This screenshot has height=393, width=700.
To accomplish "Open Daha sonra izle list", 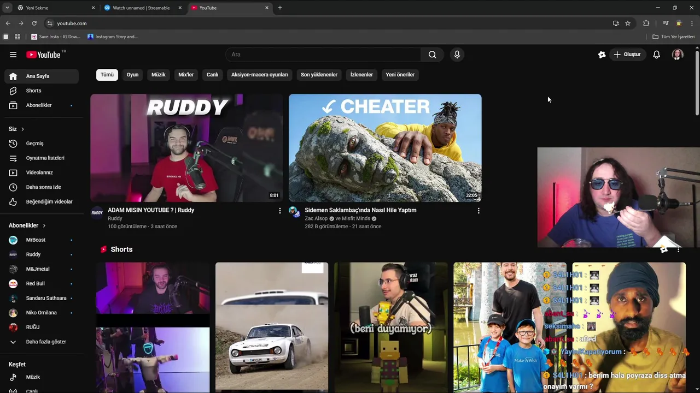I will coord(42,187).
